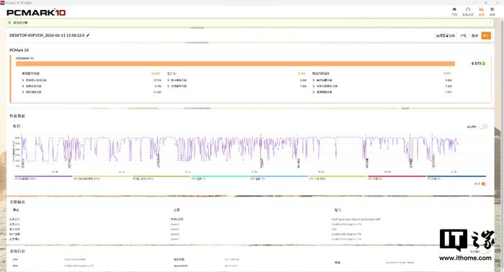Open the Home icon in top navigation

454,12
